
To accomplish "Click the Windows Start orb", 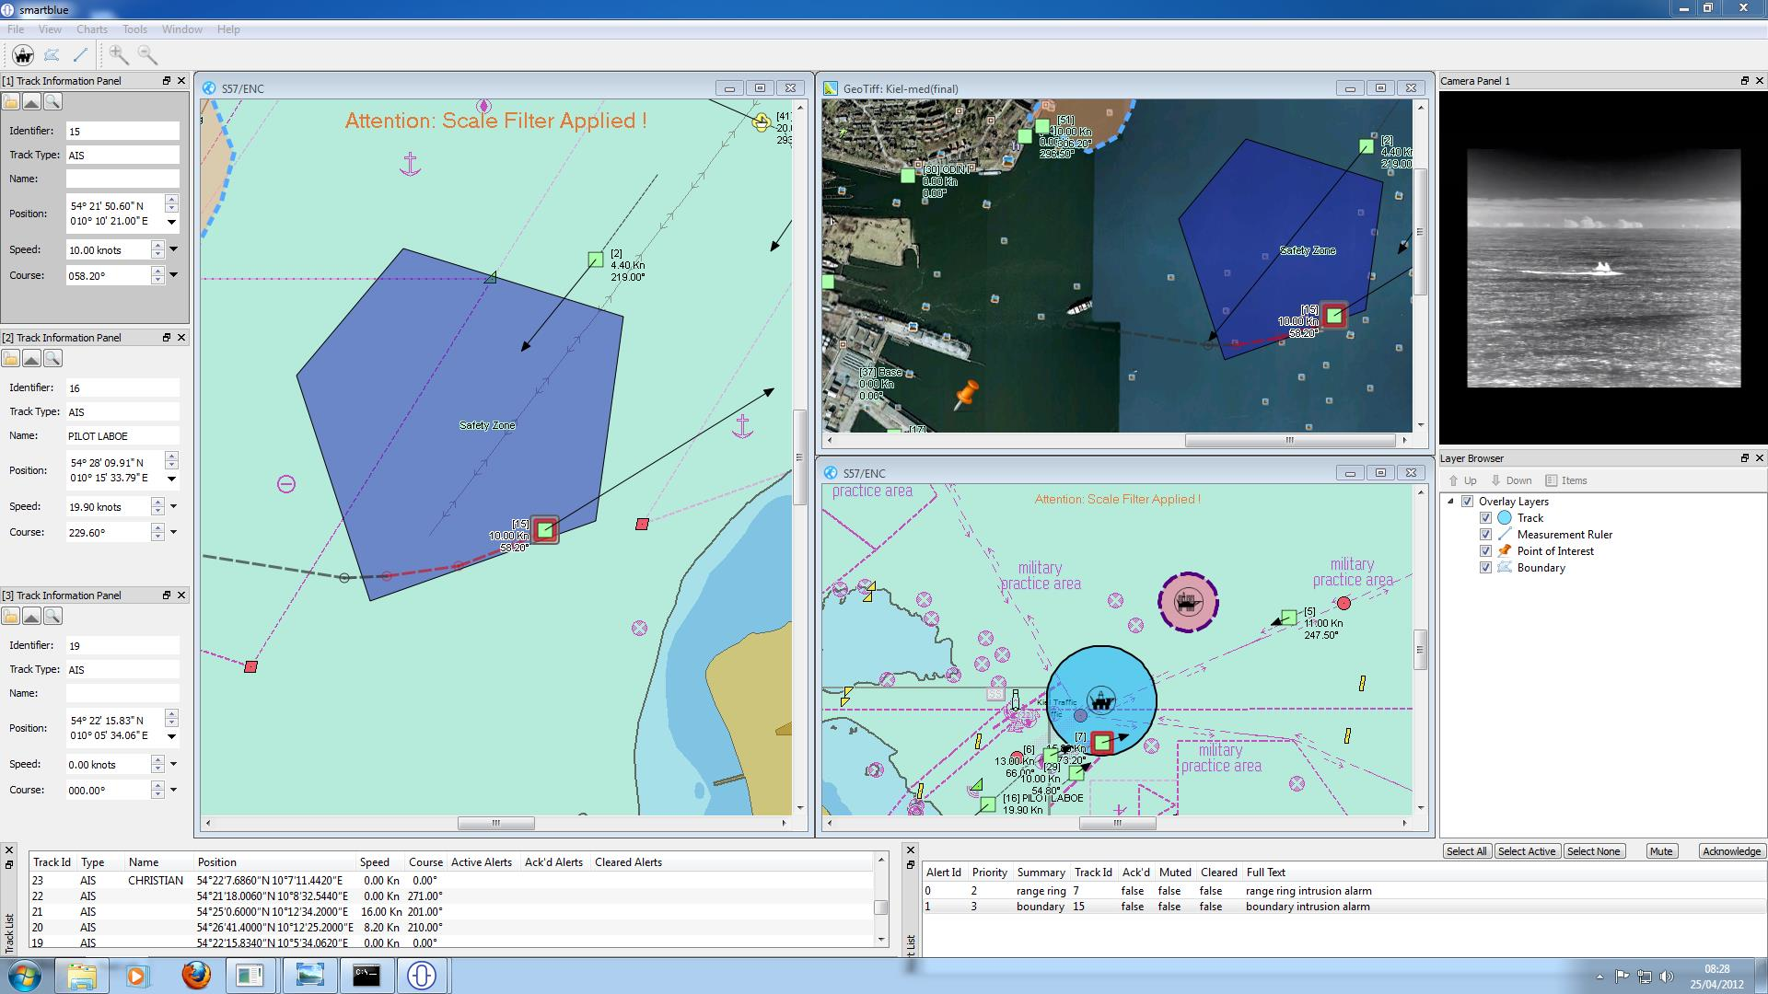I will (25, 976).
